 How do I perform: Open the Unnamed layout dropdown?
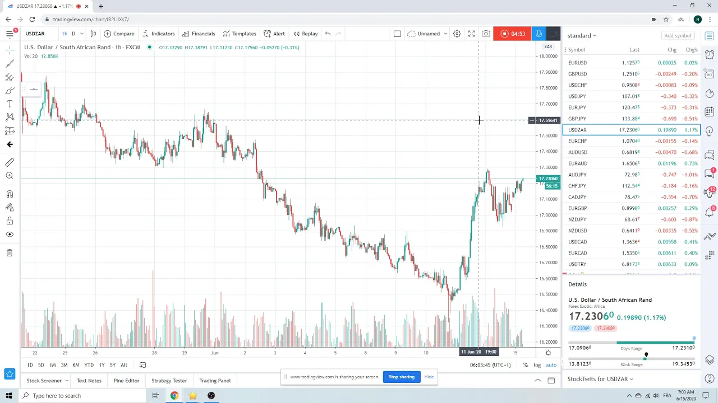427,34
